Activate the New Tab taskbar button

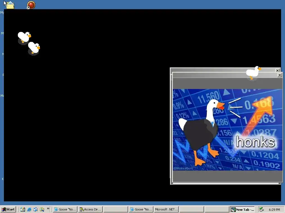242,210
